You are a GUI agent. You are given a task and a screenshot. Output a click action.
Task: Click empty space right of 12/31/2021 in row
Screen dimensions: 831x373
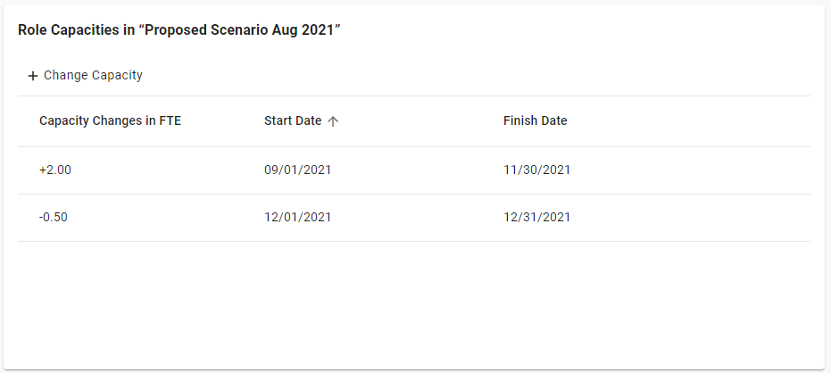[696, 218]
